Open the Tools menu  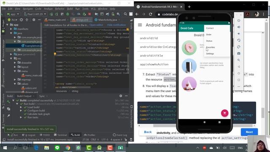[85, 8]
